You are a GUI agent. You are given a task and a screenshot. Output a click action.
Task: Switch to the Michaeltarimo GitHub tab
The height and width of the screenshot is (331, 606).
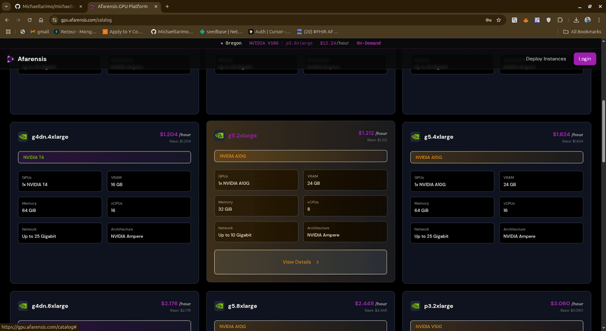coord(48,6)
